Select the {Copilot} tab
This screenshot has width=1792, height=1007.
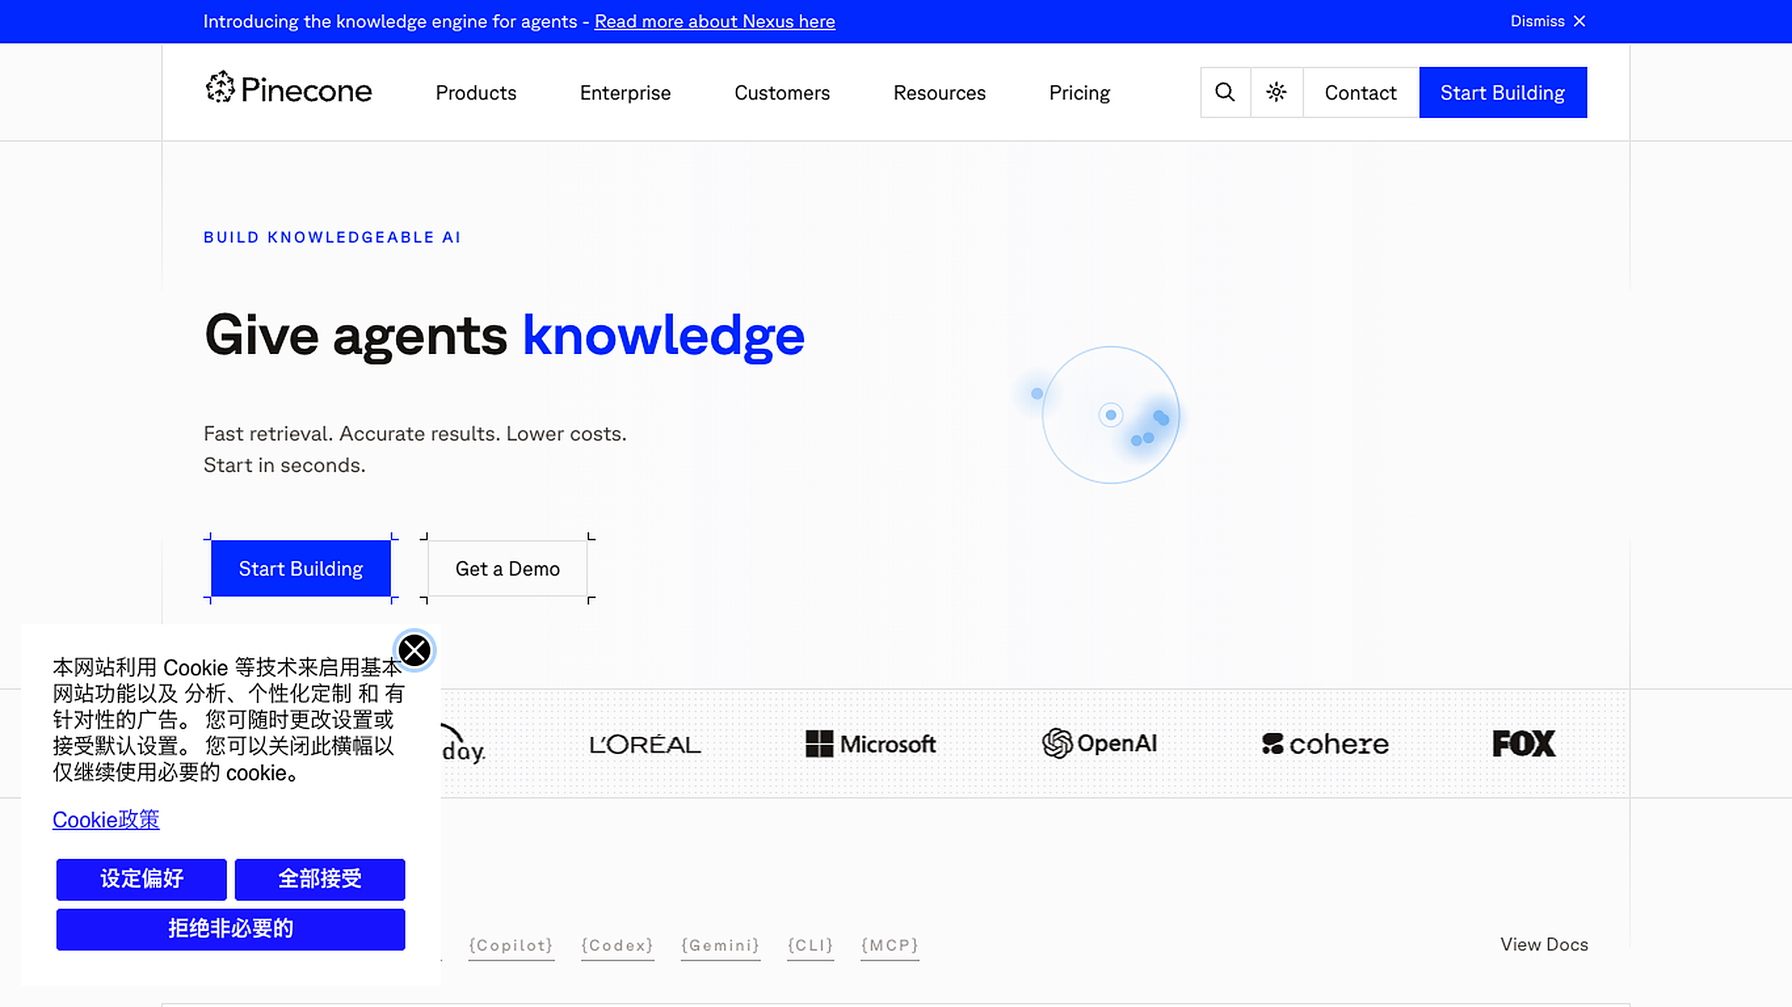point(512,946)
